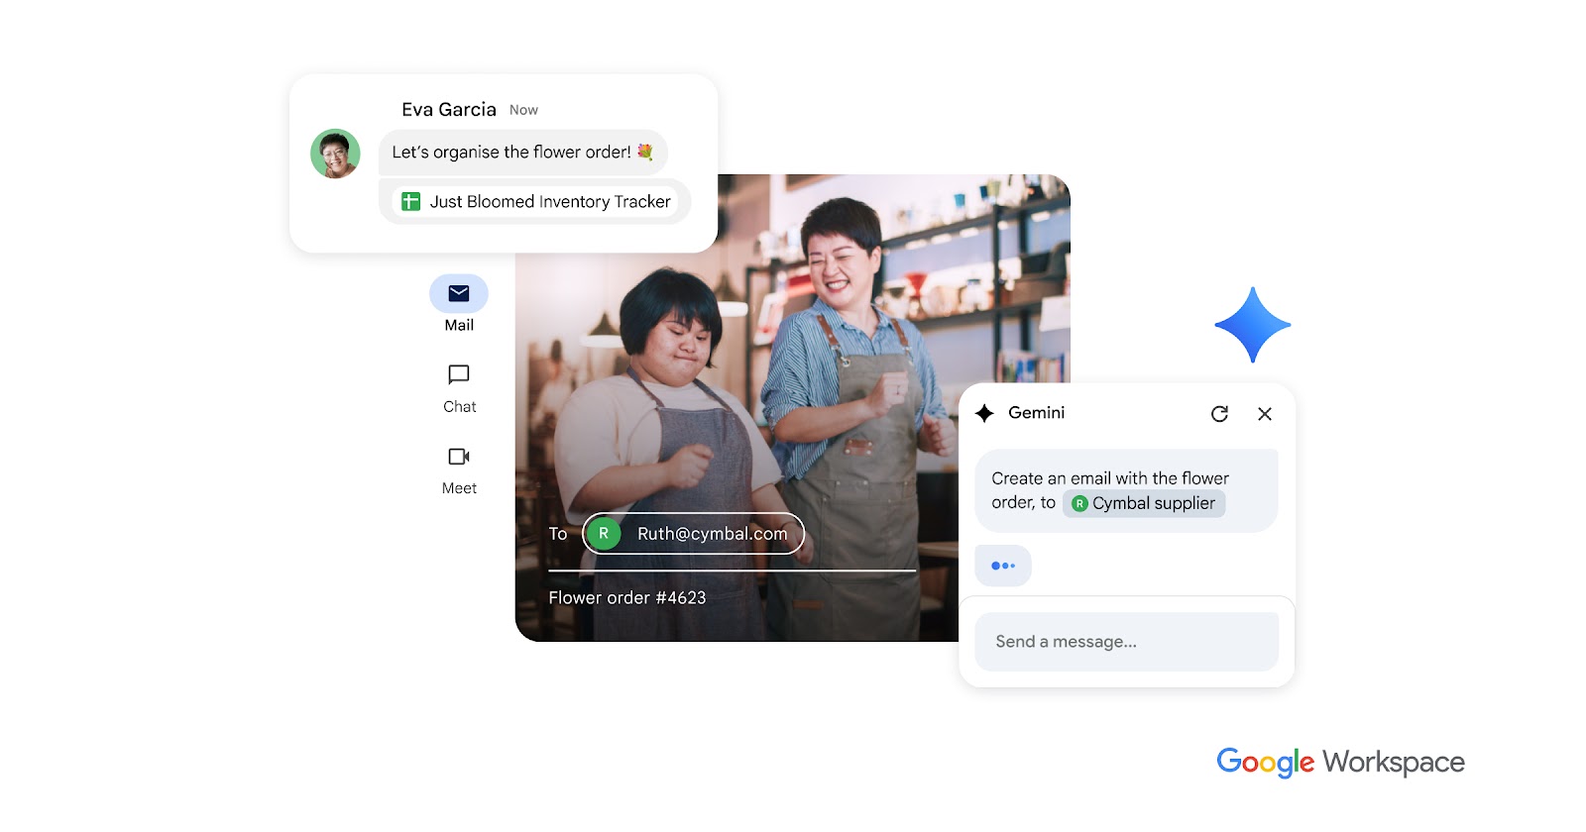
Task: Click the 'To' label in email compose
Action: tap(558, 534)
